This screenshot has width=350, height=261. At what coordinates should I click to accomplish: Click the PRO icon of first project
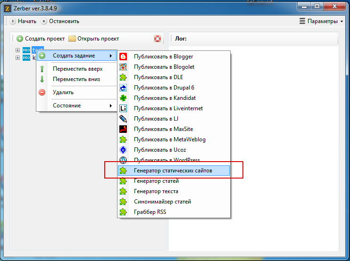click(x=26, y=50)
